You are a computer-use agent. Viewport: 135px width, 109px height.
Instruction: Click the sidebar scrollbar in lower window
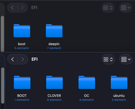(3, 86)
